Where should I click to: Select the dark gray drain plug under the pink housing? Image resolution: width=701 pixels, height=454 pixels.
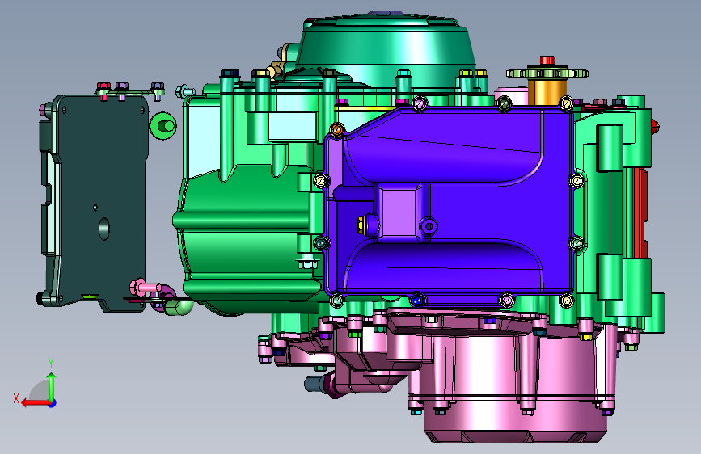(x=316, y=384)
